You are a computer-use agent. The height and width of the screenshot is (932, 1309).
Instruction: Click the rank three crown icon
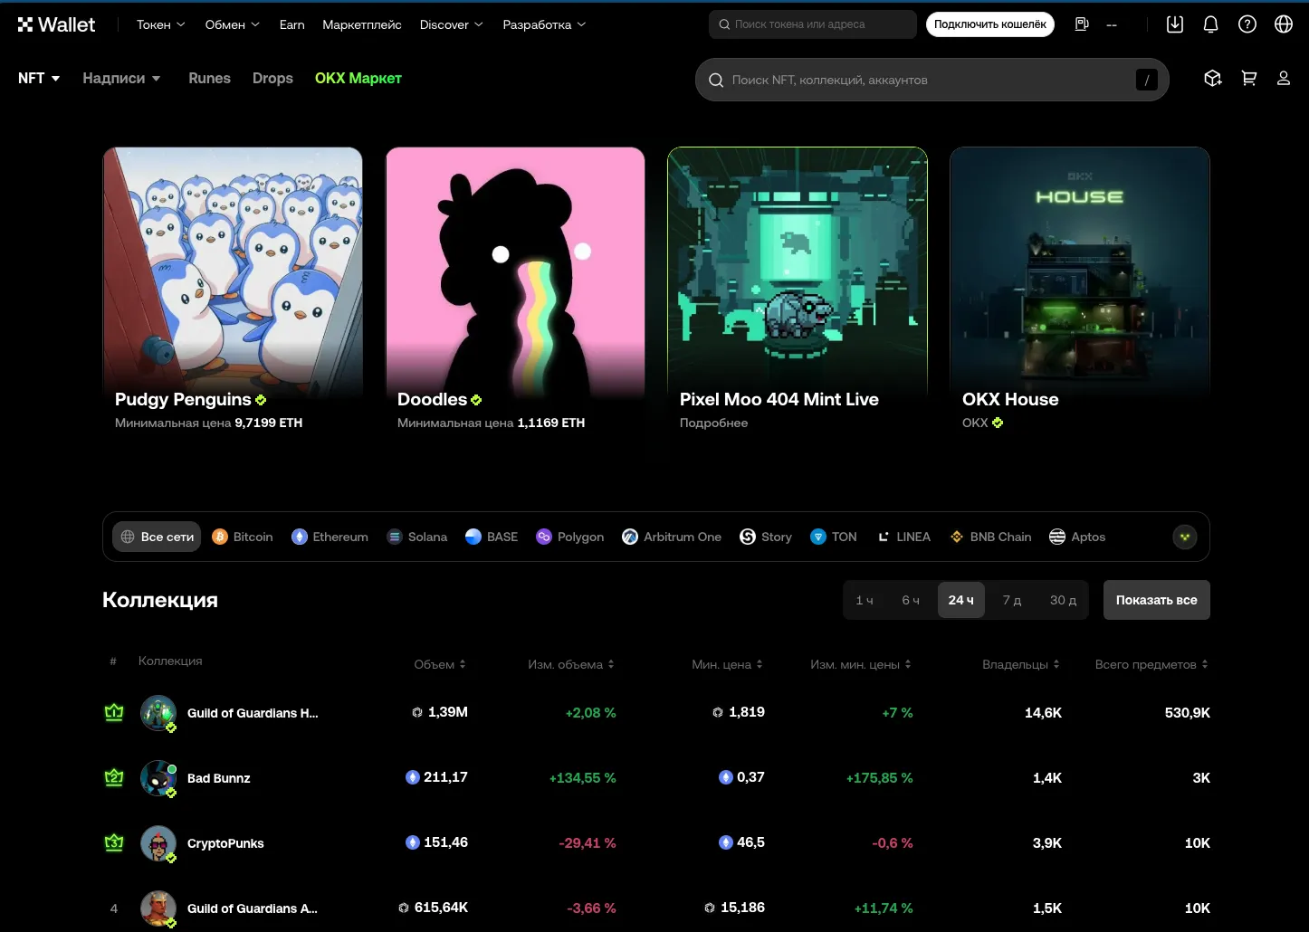click(x=114, y=842)
